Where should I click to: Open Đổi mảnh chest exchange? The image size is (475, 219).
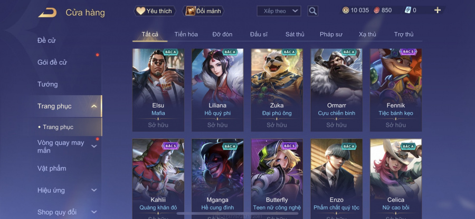(x=203, y=11)
